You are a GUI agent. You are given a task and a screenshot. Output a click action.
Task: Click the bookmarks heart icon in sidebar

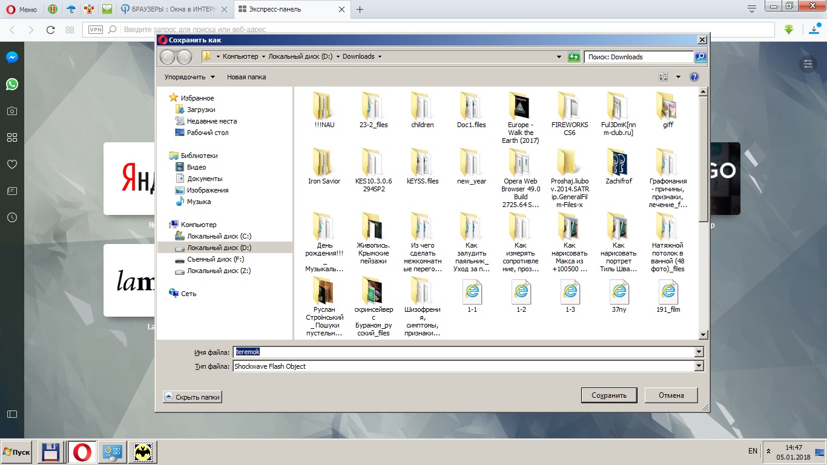pos(12,164)
